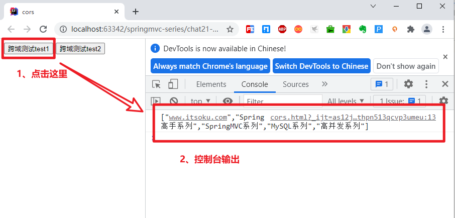This screenshot has height=218, width=455.
Task: Switch to the Sources tab
Action: coord(296,84)
